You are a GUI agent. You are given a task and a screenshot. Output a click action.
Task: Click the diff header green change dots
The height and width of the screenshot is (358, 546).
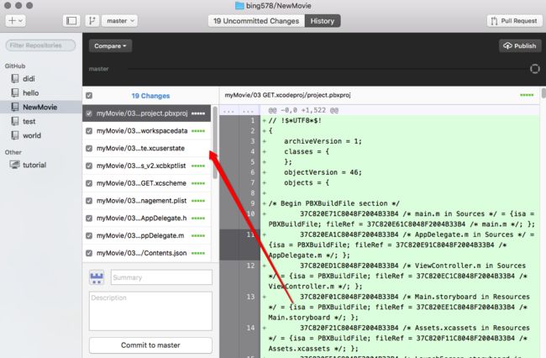527,95
